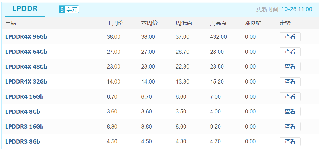
Task: Switch currency with 美元 toggle
Action: click(69, 9)
